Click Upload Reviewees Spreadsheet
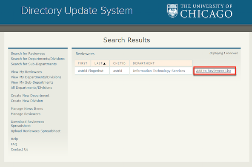The image size is (252, 167). [35, 131]
